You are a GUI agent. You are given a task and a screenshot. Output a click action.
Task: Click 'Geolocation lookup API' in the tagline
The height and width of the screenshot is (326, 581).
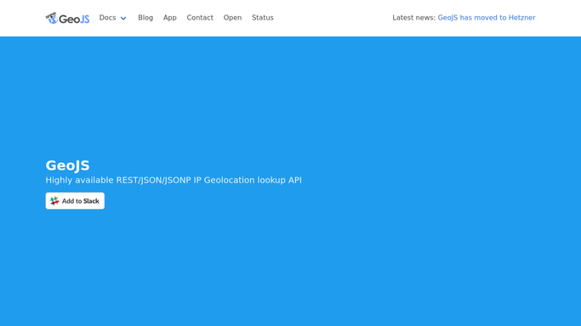click(x=253, y=180)
